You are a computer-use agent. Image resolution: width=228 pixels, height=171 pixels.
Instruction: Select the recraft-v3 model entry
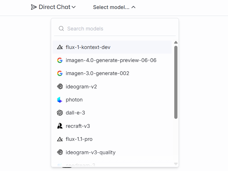pos(78,126)
